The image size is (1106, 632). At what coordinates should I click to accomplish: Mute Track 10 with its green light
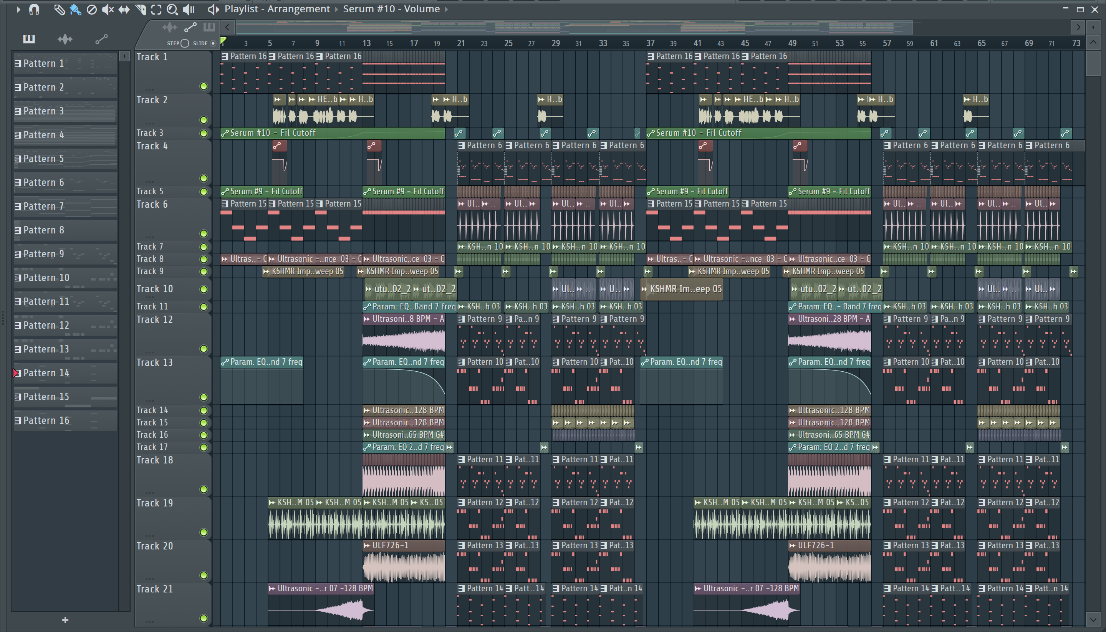tap(203, 290)
